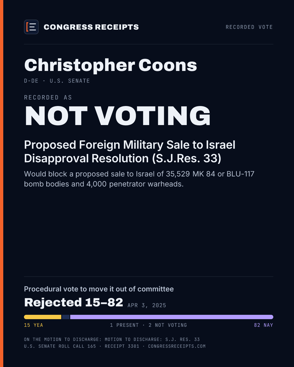Select the Rejected 15–82 result
This screenshot has width=294, height=367.
pyautogui.click(x=73, y=302)
